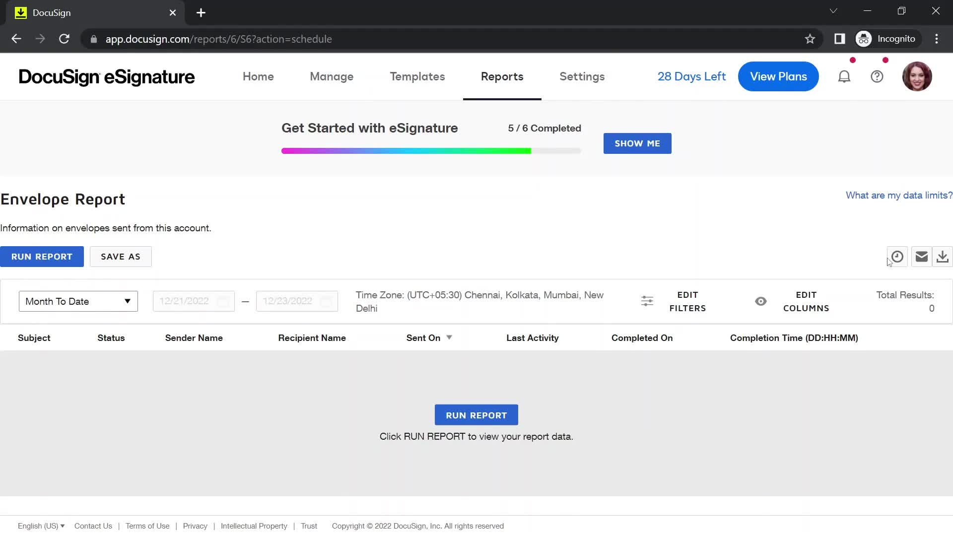
Task: Click the SAVE AS button
Action: click(121, 257)
